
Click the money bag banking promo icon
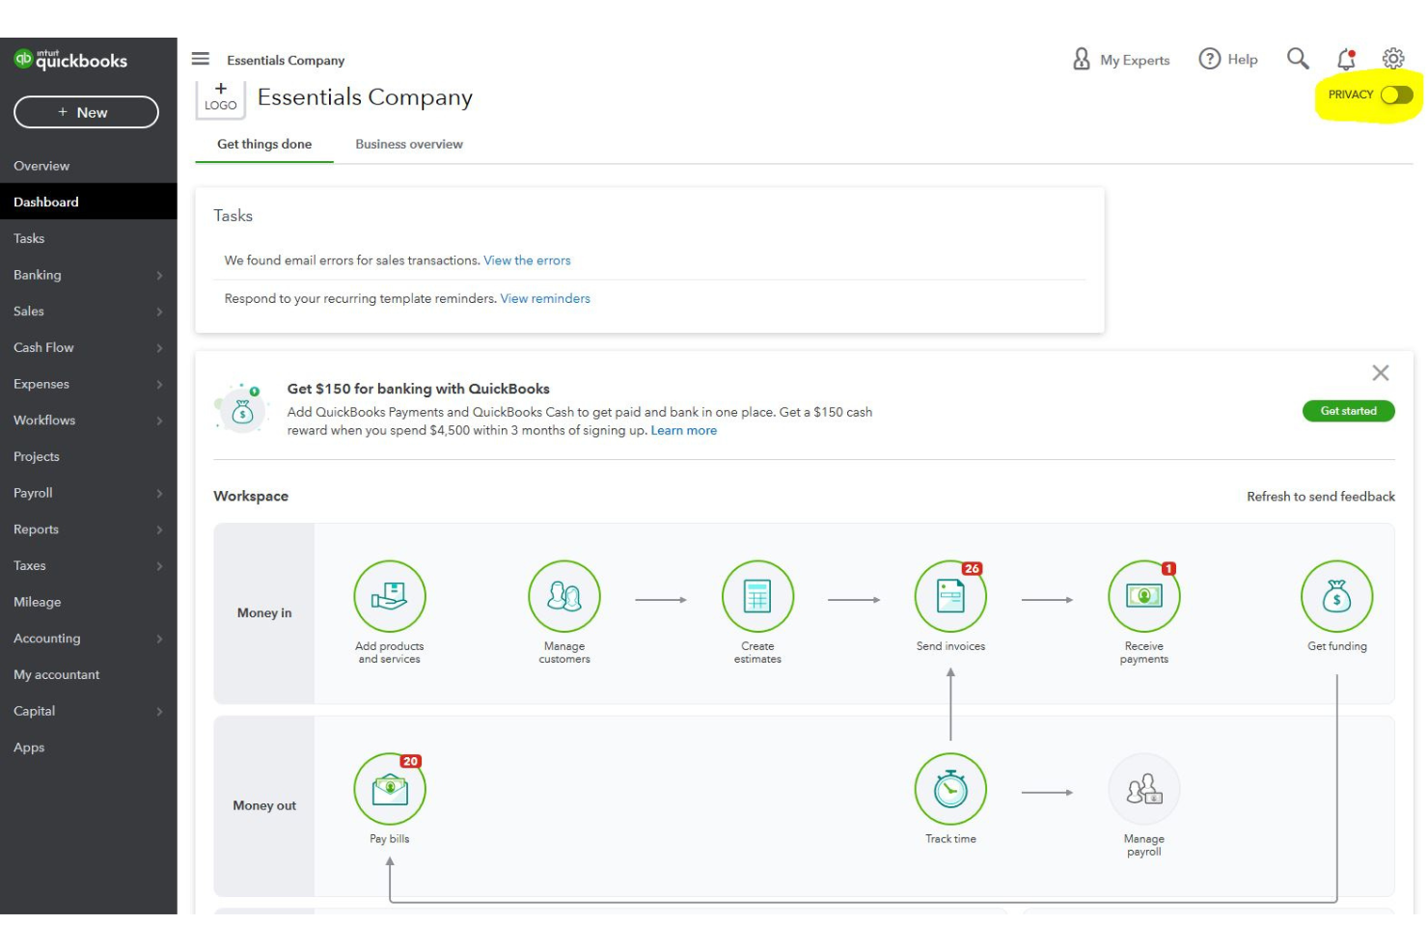point(241,409)
